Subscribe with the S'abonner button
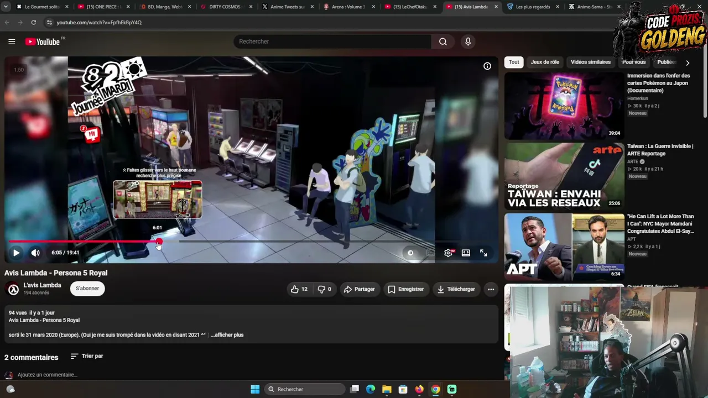The image size is (708, 398). tap(87, 289)
